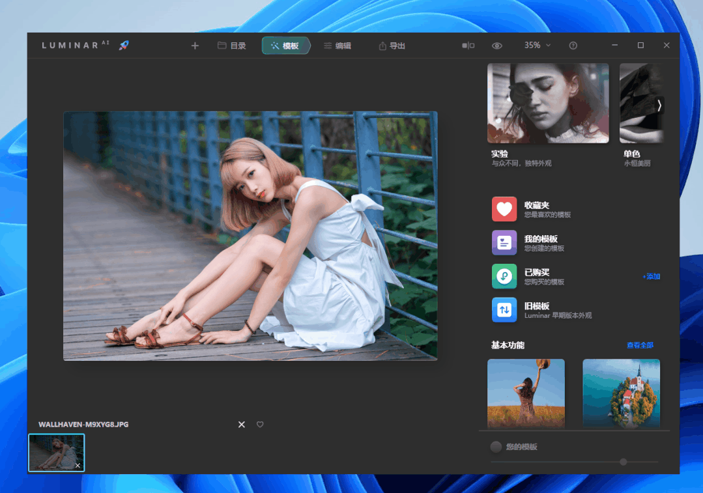Screen dimensions: 703x493
Task: Open 收藏夹 favorites heart icon
Action: (x=504, y=209)
